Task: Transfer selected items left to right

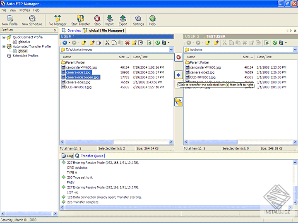Action: point(178,75)
